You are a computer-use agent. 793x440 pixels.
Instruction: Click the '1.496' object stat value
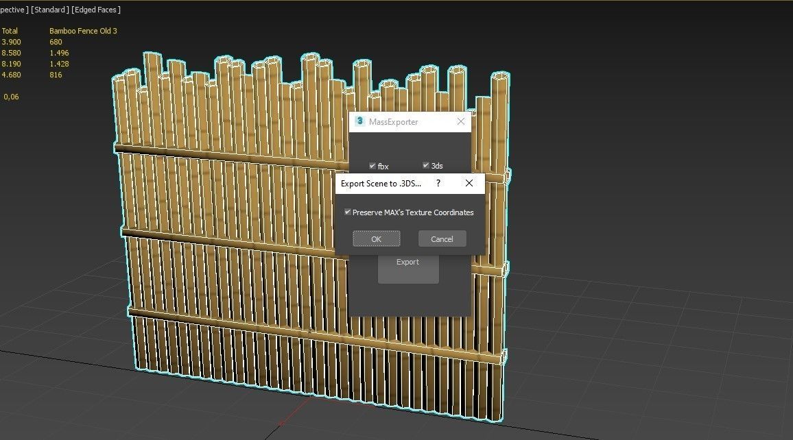[x=59, y=53]
